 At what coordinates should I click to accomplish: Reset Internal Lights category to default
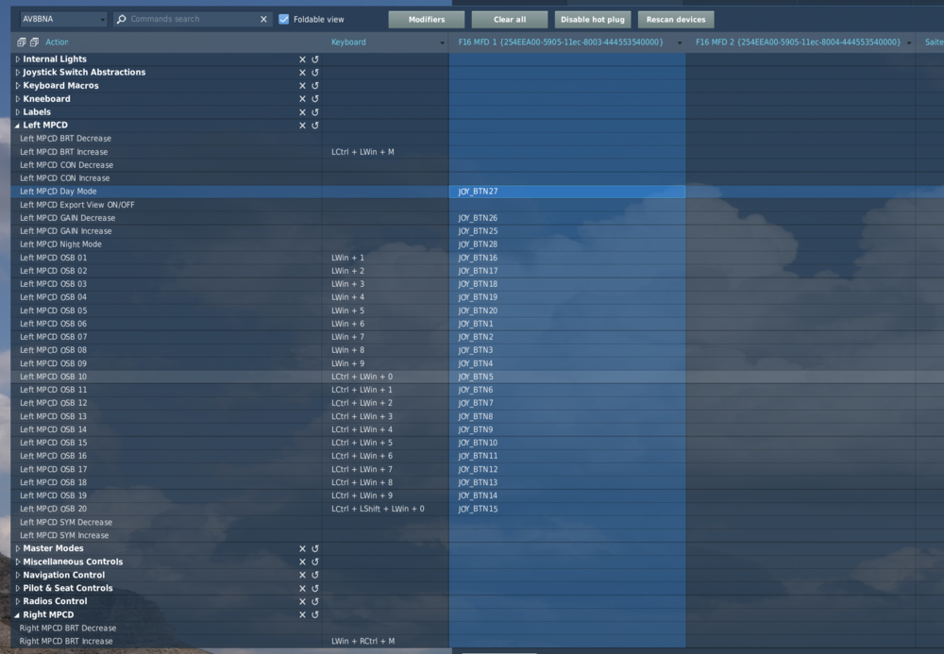[x=315, y=59]
